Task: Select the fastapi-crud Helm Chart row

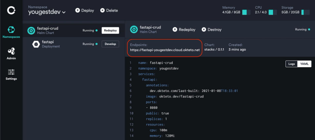Action: point(74,30)
